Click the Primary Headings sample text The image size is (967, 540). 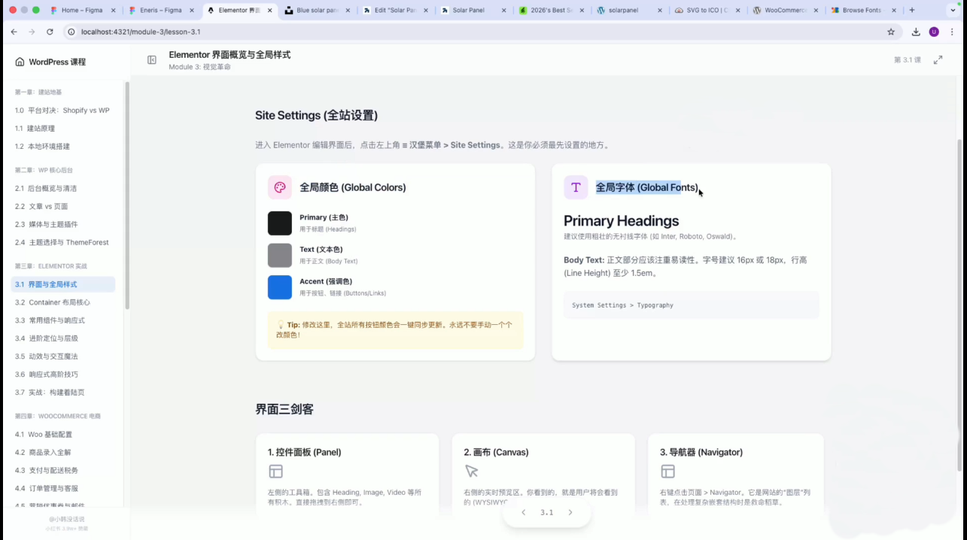click(x=622, y=220)
